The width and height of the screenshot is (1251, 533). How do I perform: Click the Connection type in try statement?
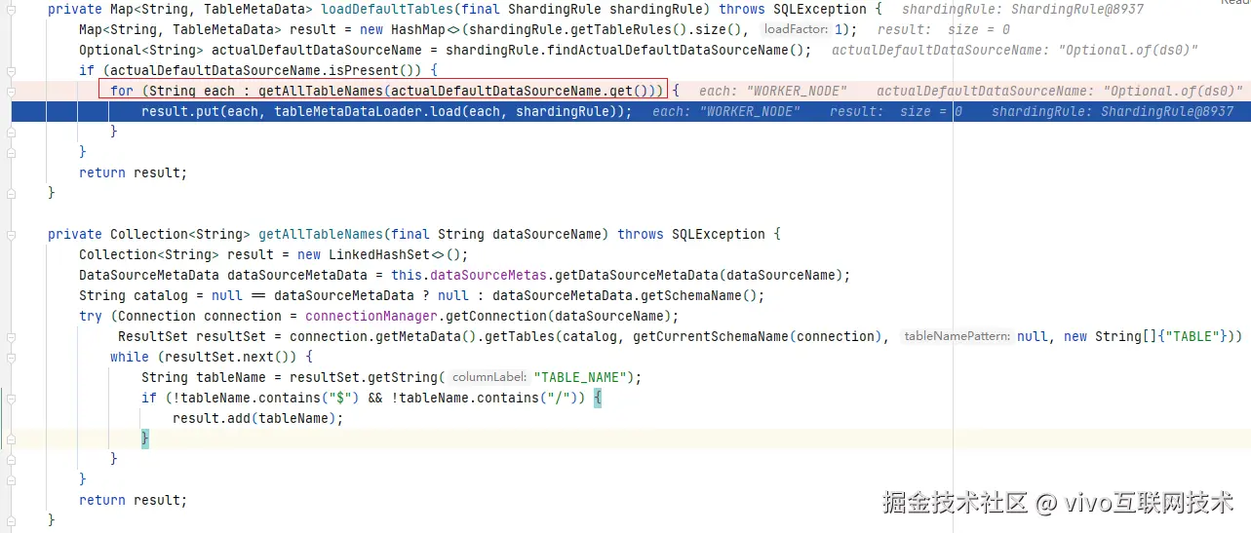click(157, 316)
